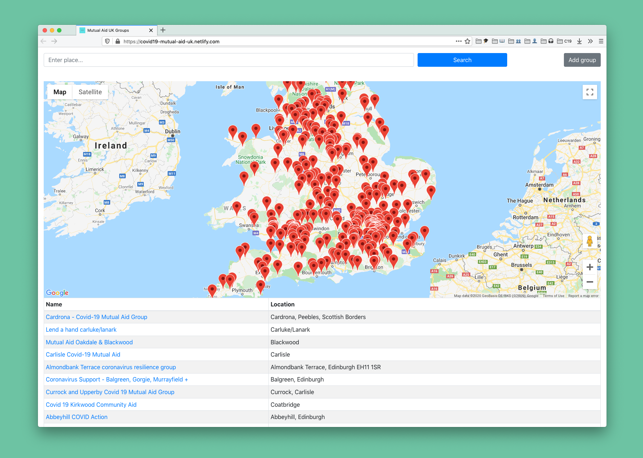Click the marker left of the Ipswich label
Image resolution: width=643 pixels, height=458 pixels.
pyautogui.click(x=407, y=205)
